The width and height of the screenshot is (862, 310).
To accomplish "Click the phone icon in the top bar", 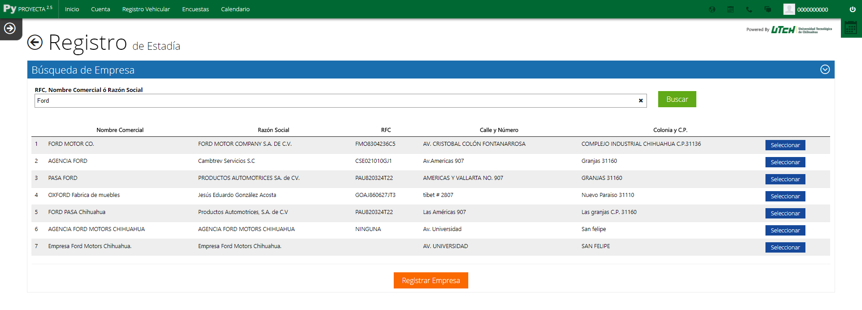I will (x=749, y=9).
